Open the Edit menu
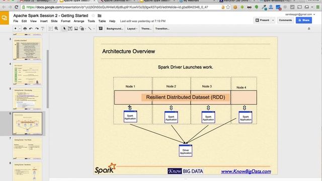 [24, 21]
